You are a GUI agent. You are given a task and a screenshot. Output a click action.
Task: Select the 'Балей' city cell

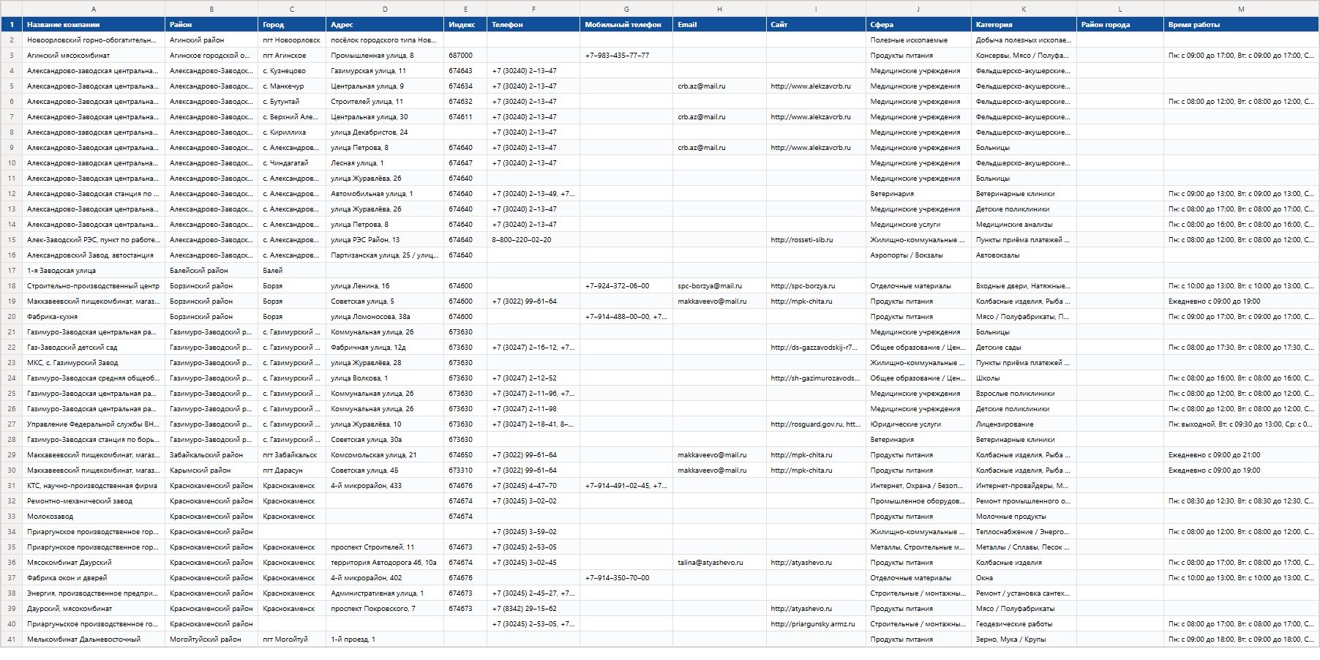pyautogui.click(x=292, y=271)
